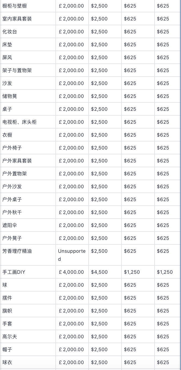This screenshot has height=370, width=181.
Task: Click the £4,000.00 price cell
Action: [x=71, y=272]
